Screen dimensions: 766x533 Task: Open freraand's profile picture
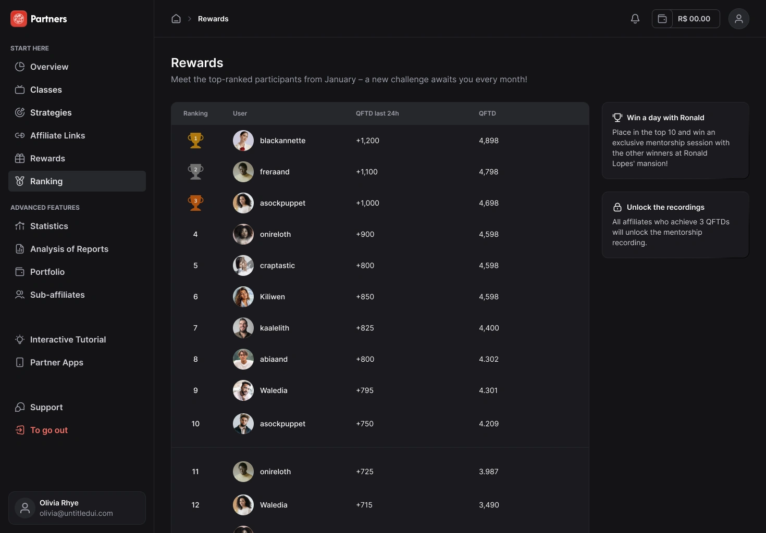243,172
